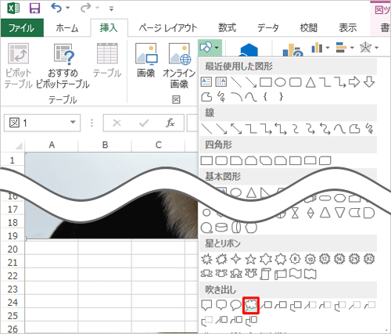Insert the horizontal scroll shape
The image size is (391, 334).
tap(281, 274)
